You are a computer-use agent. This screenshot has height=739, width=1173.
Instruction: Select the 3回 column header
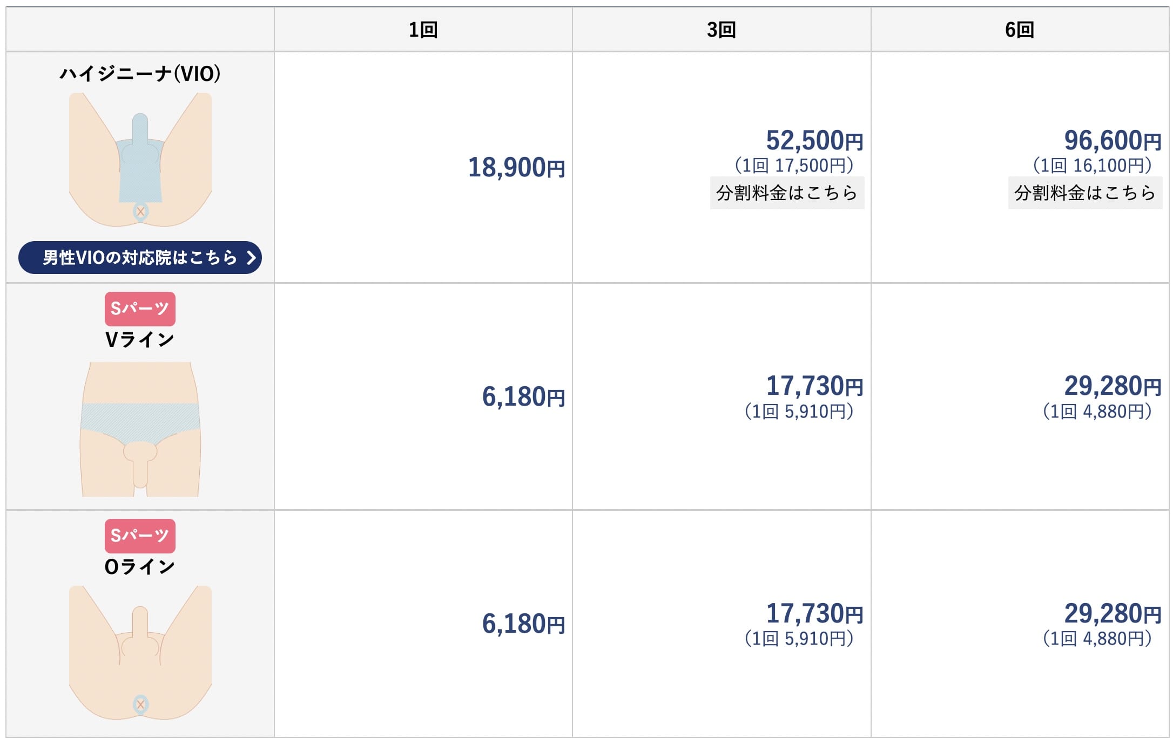click(721, 30)
